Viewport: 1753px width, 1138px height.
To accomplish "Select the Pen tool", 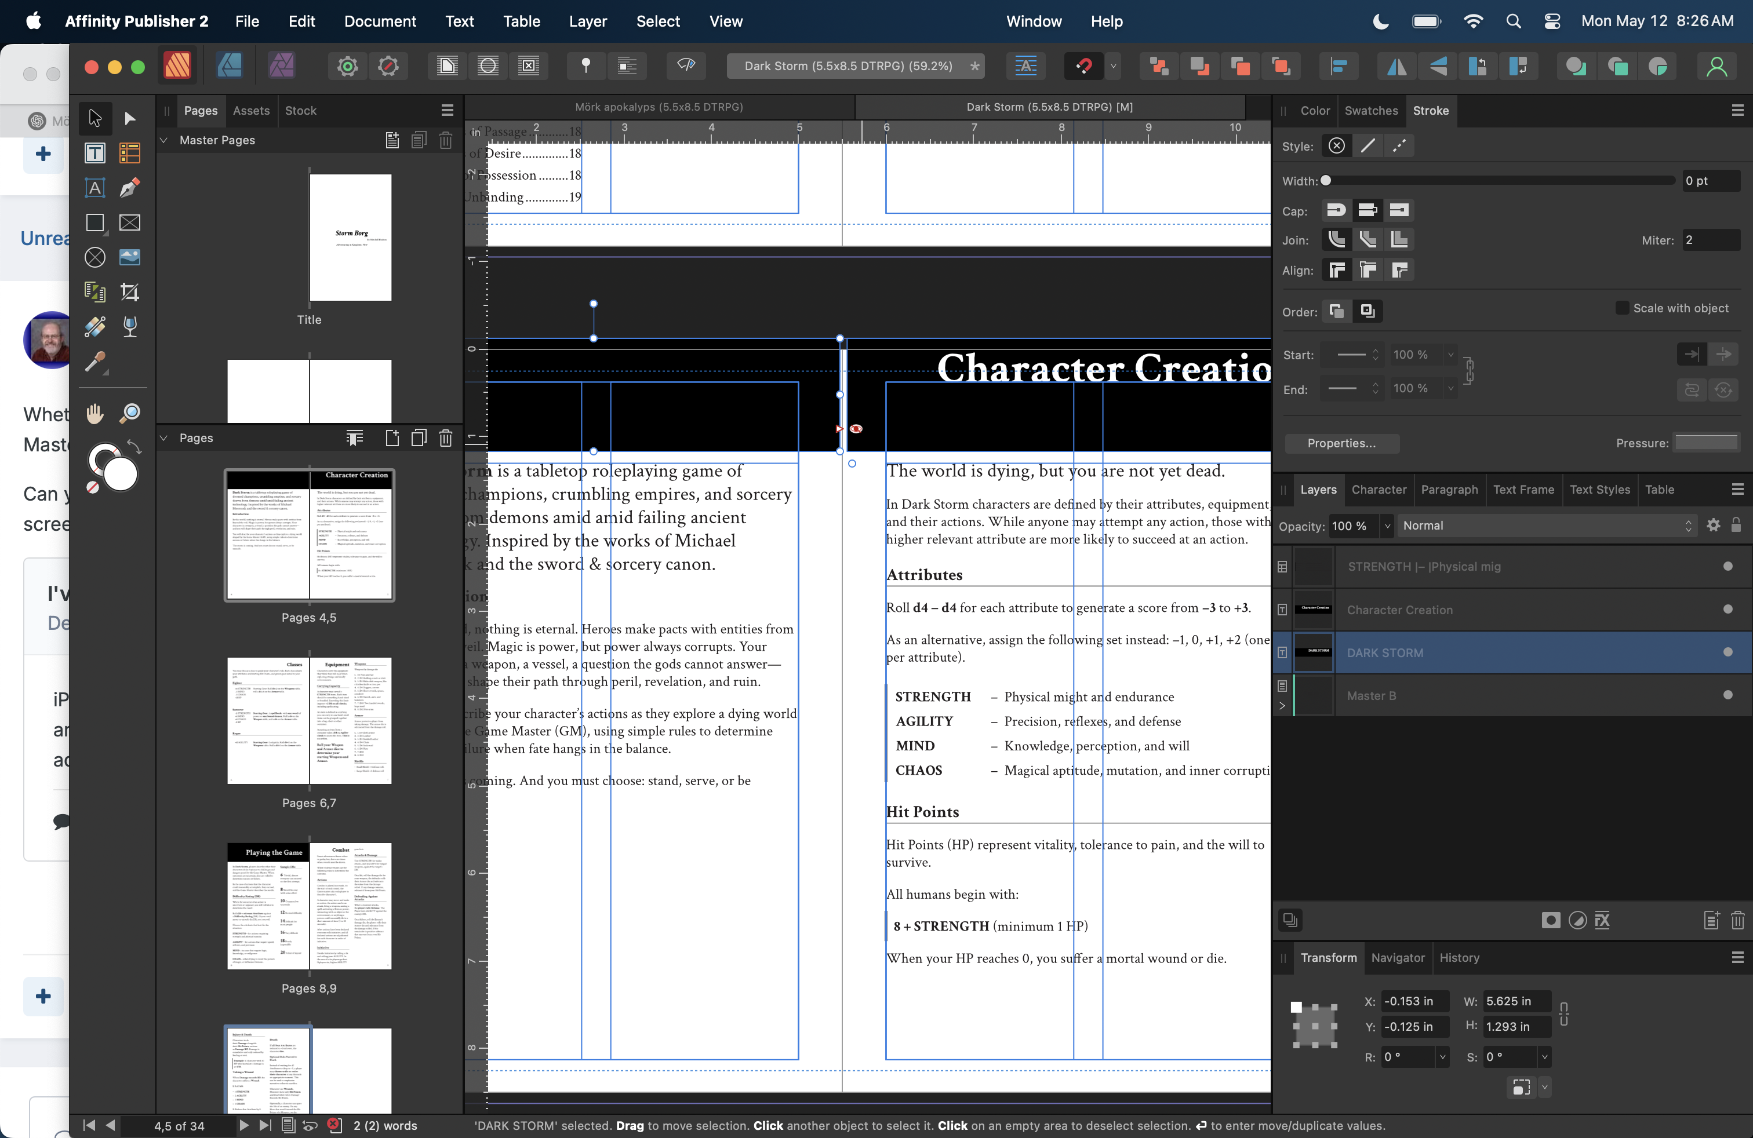I will click(130, 188).
